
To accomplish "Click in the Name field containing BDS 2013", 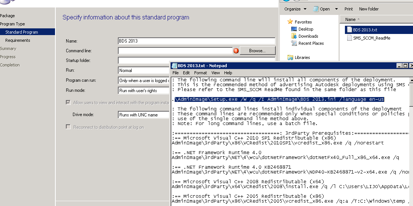I will 196,41.
